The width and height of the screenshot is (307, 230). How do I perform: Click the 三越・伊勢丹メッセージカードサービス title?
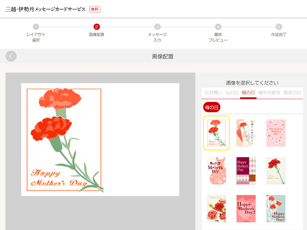click(x=46, y=9)
